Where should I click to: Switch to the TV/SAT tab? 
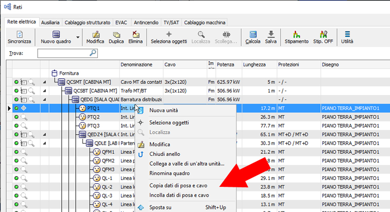pos(171,23)
